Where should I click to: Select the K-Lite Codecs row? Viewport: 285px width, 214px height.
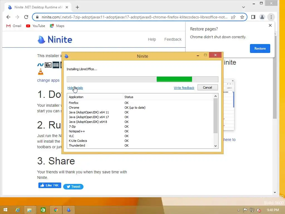click(140, 141)
